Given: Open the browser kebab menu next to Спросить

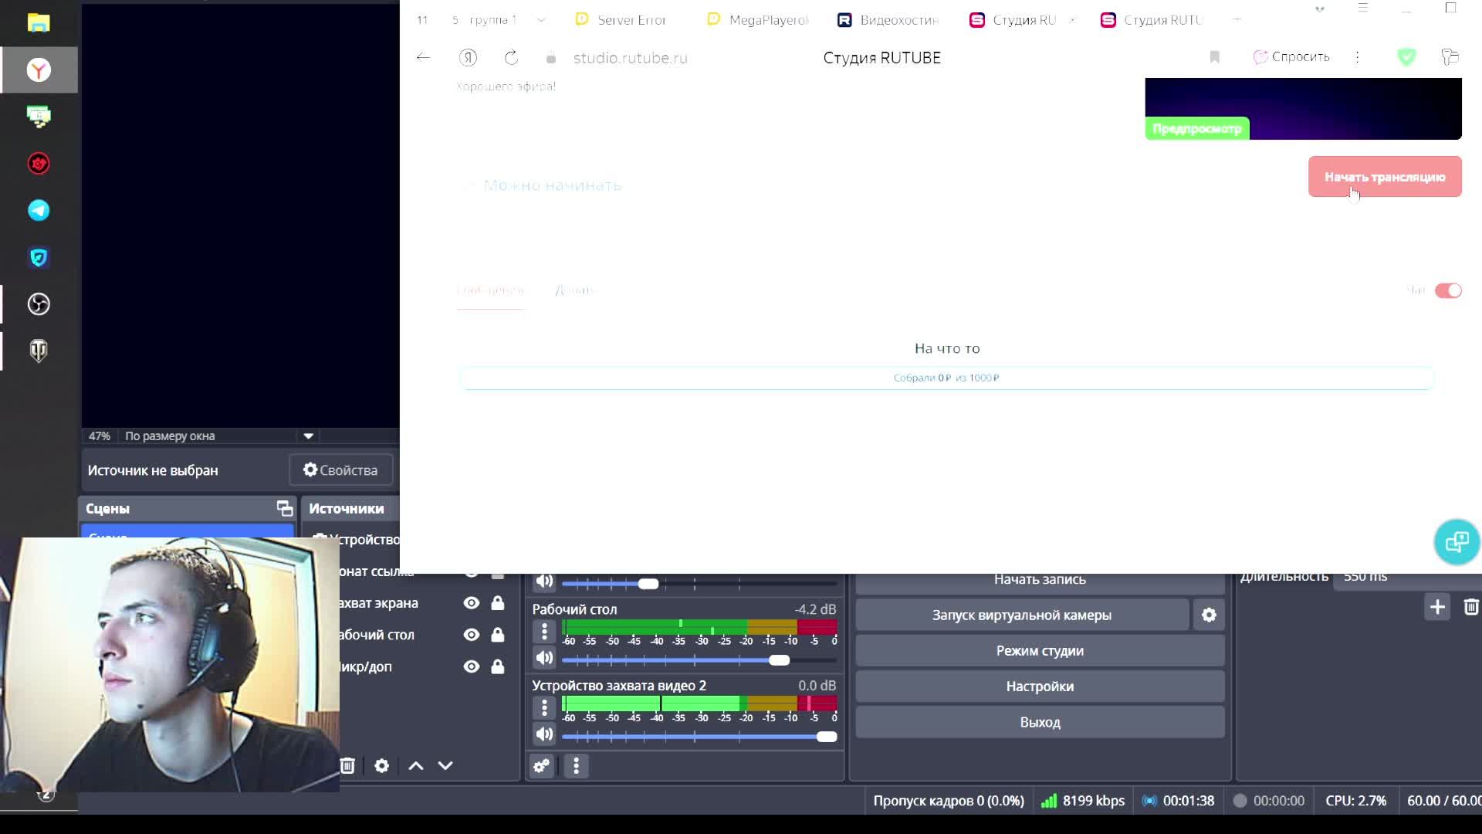Looking at the screenshot, I should click(1357, 57).
